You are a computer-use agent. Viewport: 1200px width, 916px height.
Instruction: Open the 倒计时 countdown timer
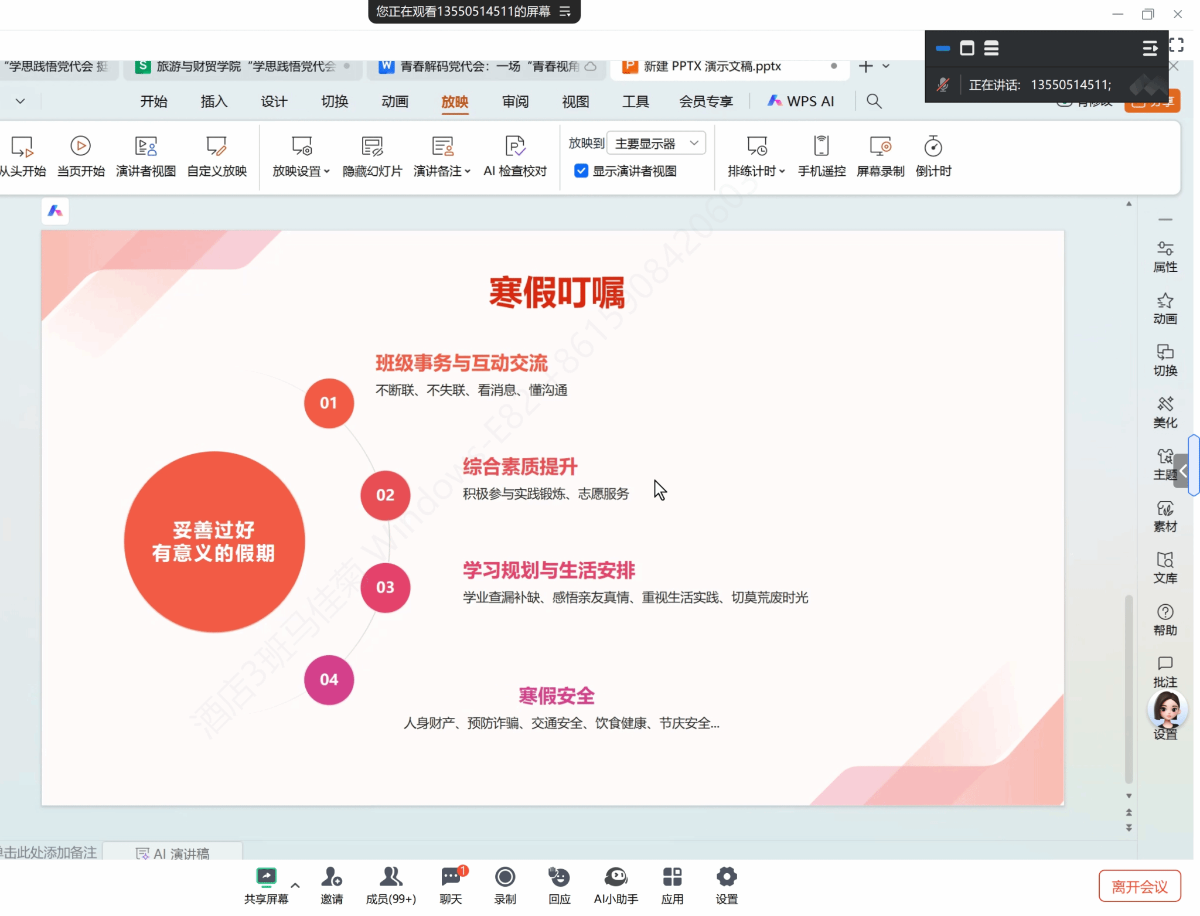click(933, 147)
